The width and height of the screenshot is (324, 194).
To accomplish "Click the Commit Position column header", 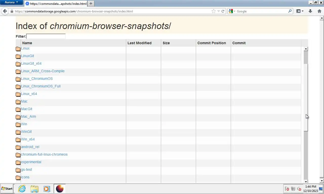I will pyautogui.click(x=213, y=43).
